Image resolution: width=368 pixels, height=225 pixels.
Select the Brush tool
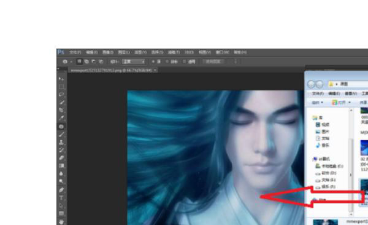click(x=61, y=135)
